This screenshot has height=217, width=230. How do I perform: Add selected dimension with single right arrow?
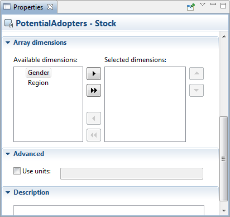[94, 74]
